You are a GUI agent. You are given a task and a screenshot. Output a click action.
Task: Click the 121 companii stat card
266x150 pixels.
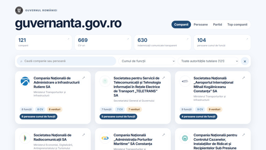coord(43,43)
